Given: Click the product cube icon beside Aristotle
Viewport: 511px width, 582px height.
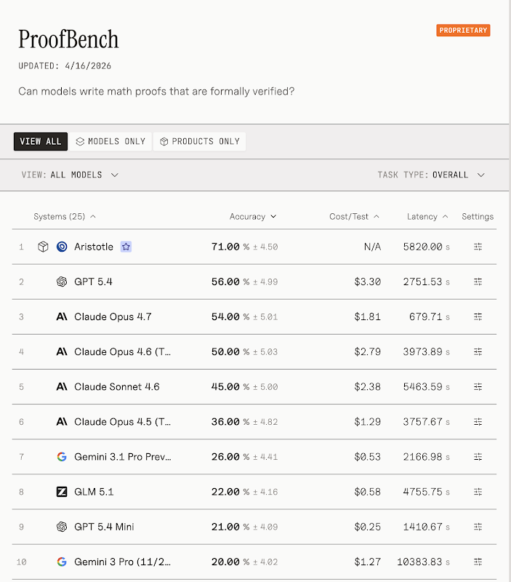Looking at the screenshot, I should tap(43, 247).
